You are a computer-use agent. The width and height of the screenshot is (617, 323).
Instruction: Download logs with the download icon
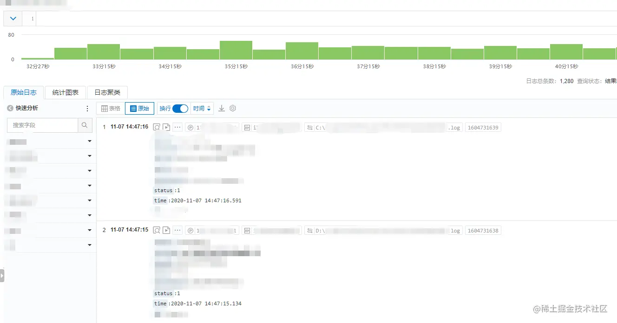pos(222,108)
